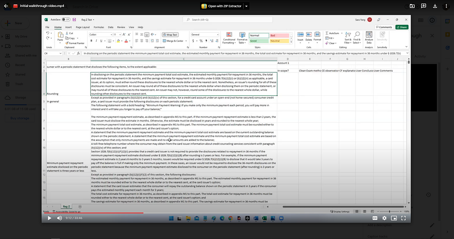Open the Page Layout ribbon tab
The height and width of the screenshot is (239, 454).
(x=83, y=27)
